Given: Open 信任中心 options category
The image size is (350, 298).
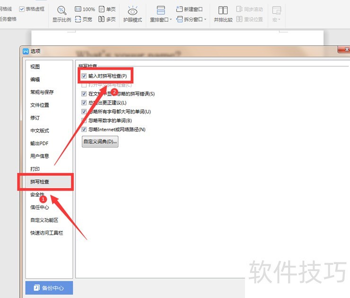Looking at the screenshot, I should pos(40,207).
